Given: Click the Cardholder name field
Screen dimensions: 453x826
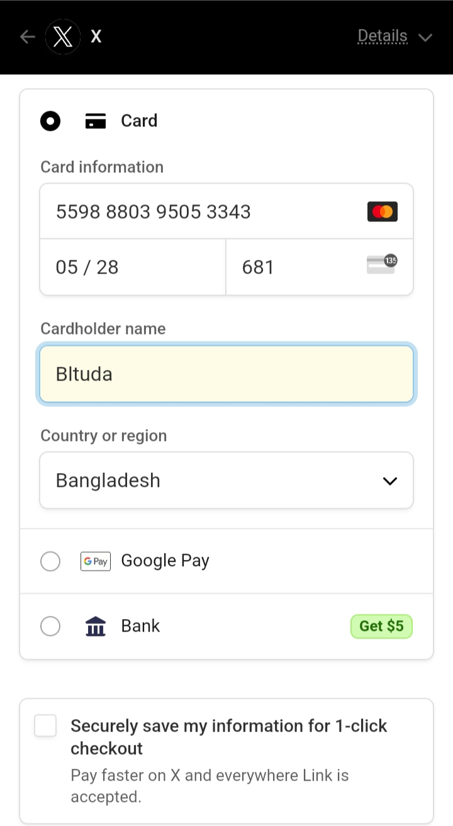Looking at the screenshot, I should (226, 374).
